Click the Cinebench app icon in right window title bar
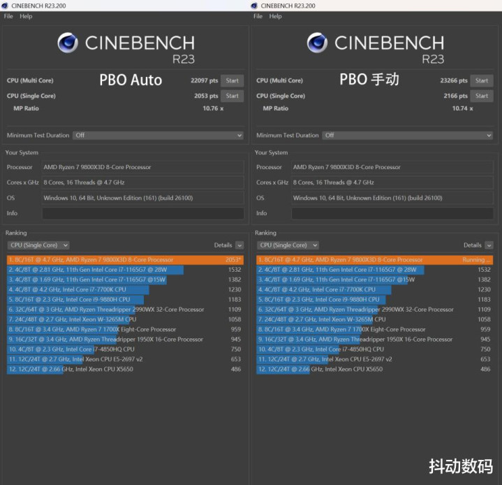The width and height of the screenshot is (502, 485). [254, 6]
